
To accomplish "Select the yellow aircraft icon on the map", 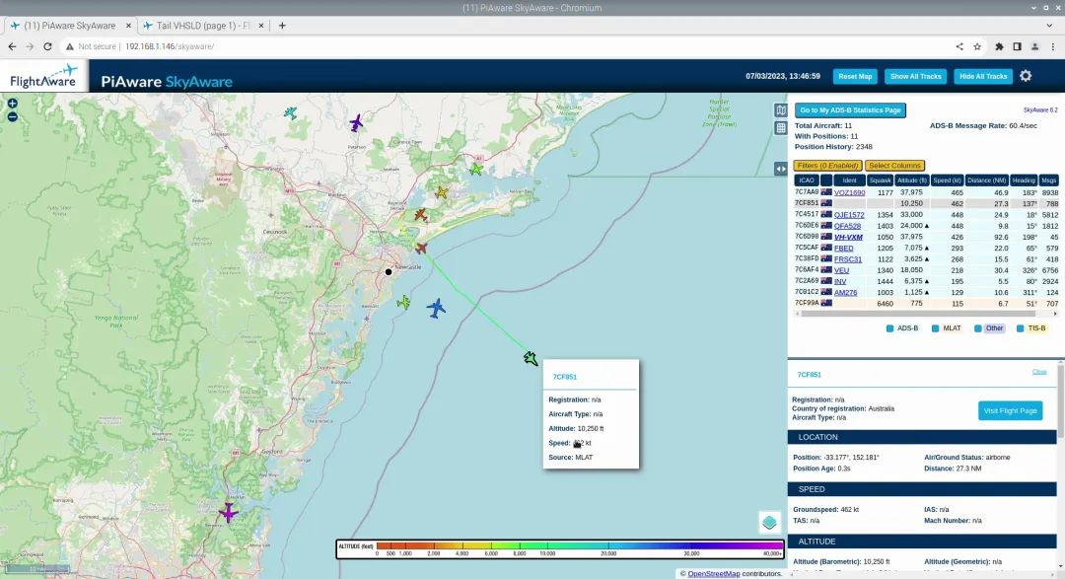I will coord(442,192).
